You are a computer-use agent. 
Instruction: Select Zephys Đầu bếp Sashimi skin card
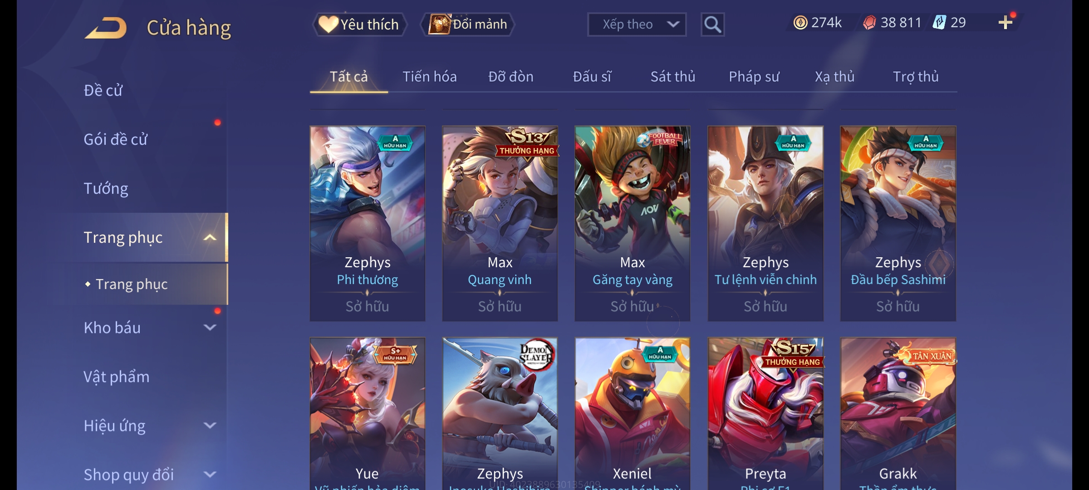898,224
